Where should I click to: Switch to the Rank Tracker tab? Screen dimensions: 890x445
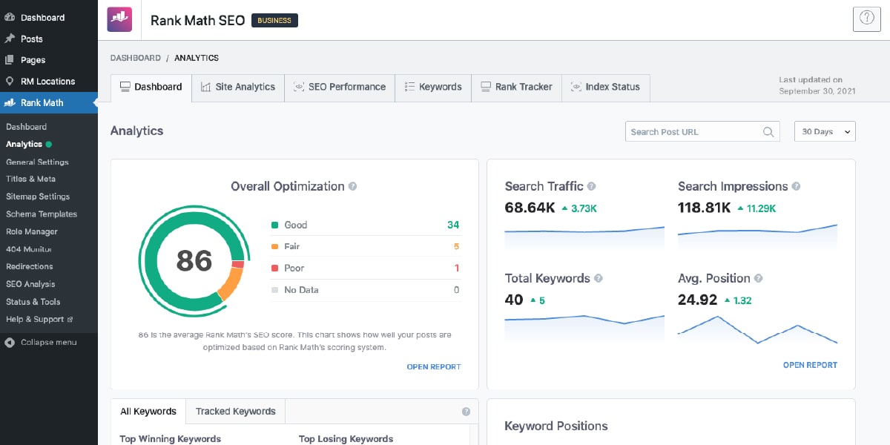pyautogui.click(x=516, y=88)
